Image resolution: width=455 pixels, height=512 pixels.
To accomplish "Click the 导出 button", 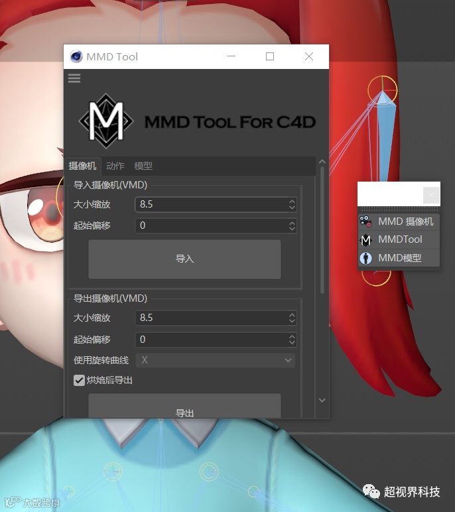I will coord(184,406).
